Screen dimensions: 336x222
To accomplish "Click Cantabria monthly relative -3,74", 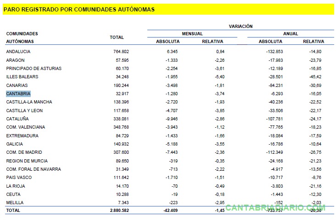I will point(220,94).
